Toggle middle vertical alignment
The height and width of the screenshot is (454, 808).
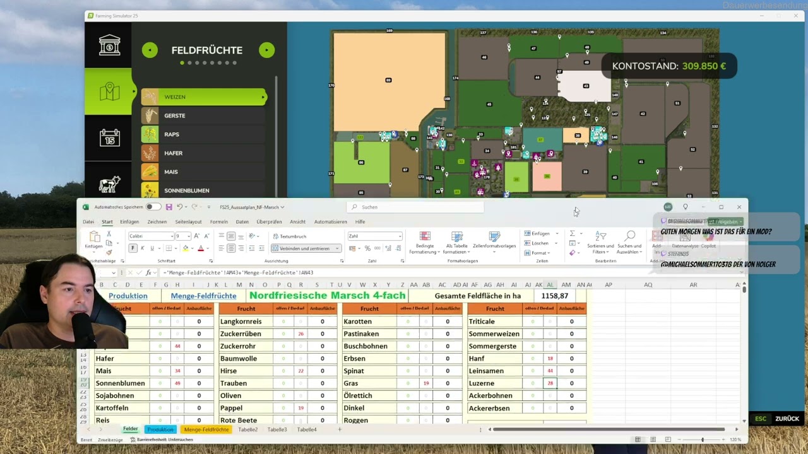click(231, 236)
